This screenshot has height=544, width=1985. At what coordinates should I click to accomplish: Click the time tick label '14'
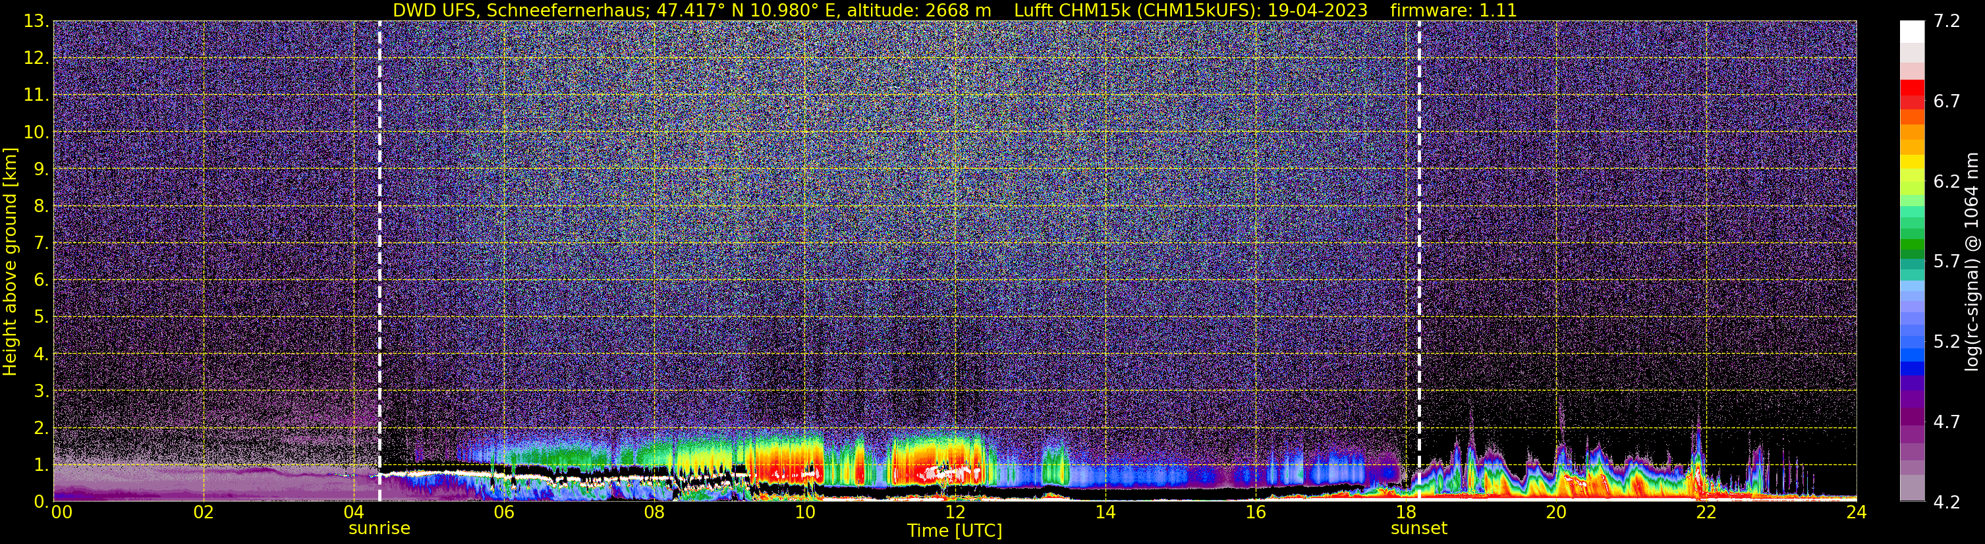point(1105,512)
